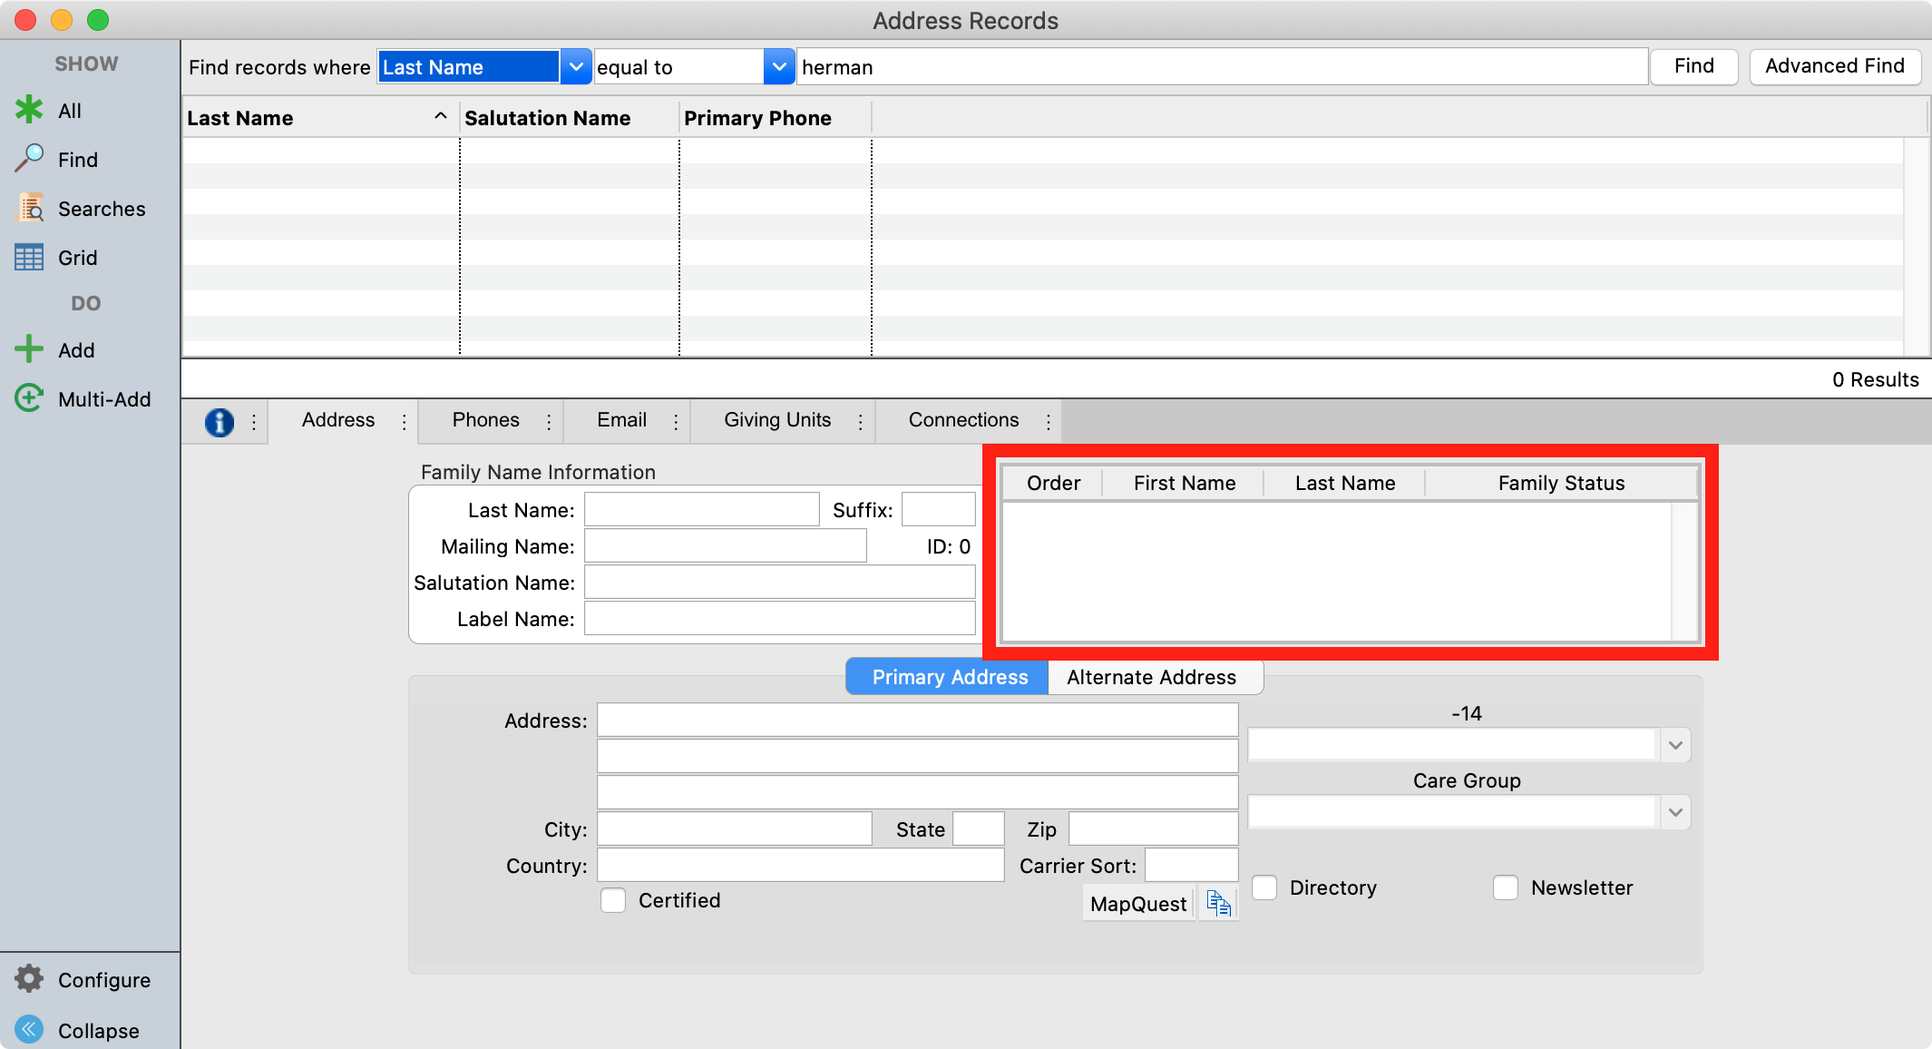Image resolution: width=1932 pixels, height=1049 pixels.
Task: Expand the 'equal to' operator dropdown
Action: [778, 67]
